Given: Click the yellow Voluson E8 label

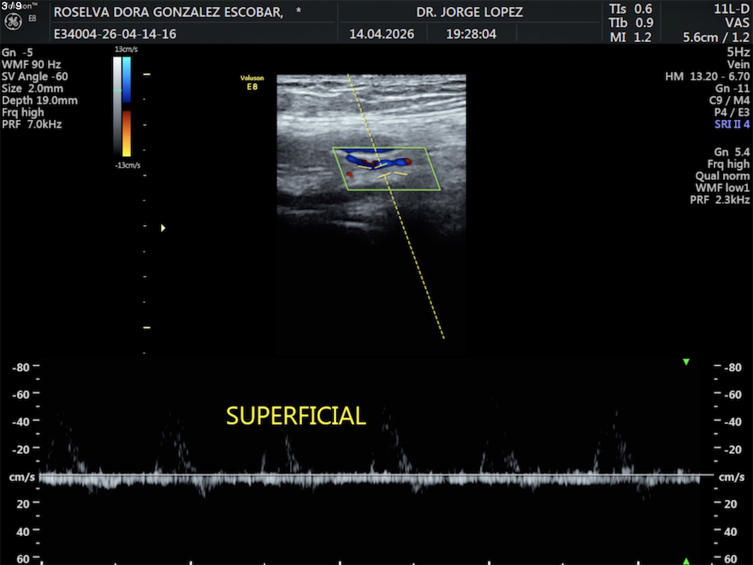Looking at the screenshot, I should click(252, 83).
